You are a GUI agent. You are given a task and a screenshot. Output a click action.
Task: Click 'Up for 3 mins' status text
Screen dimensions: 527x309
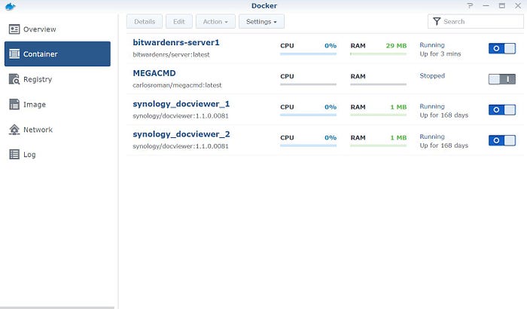point(440,54)
